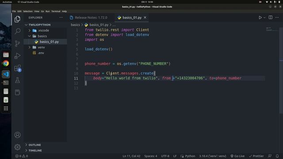Image resolution: width=283 pixels, height=159 pixels.
Task: Expand the TIMELINE section
Action: pyautogui.click(x=35, y=150)
